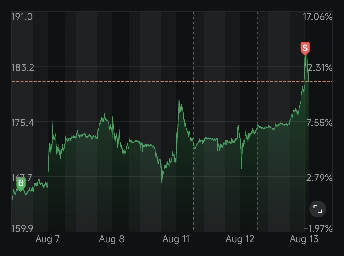Viewport: 344px width, 256px height.
Task: Click the expand arrows icon in bottom corner
Action: (318, 209)
